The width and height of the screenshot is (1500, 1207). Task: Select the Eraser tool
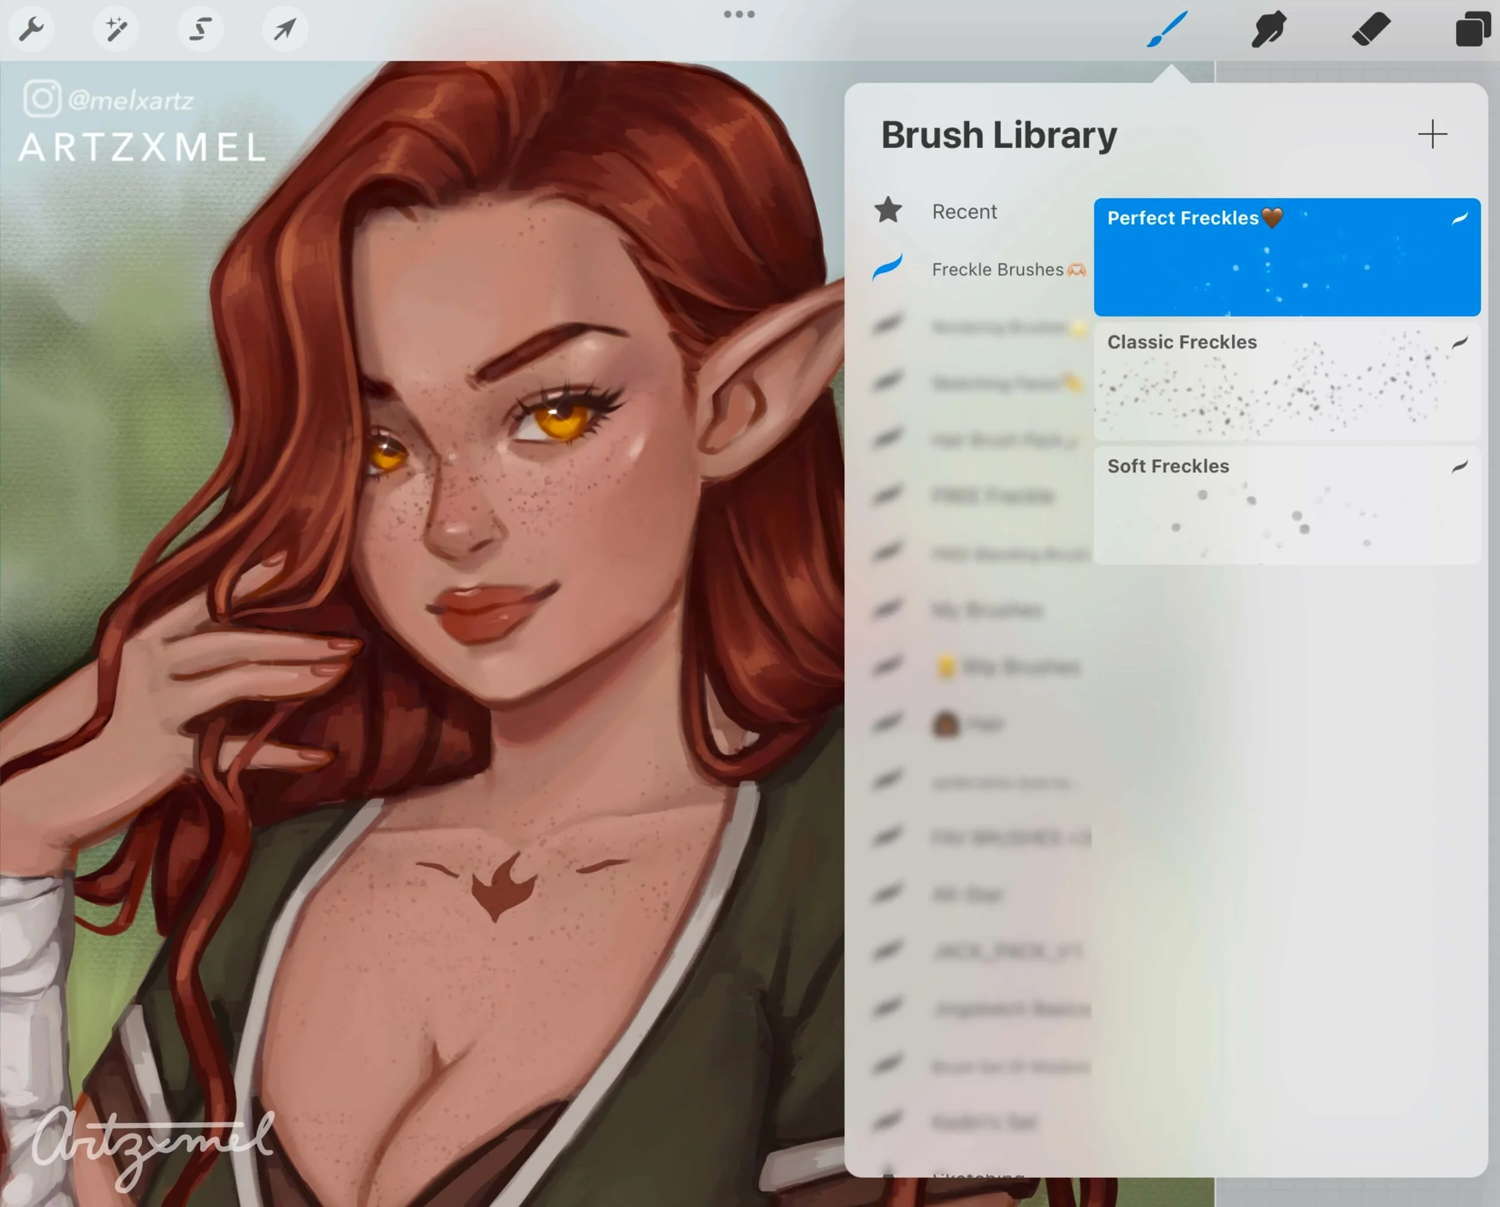[1370, 30]
